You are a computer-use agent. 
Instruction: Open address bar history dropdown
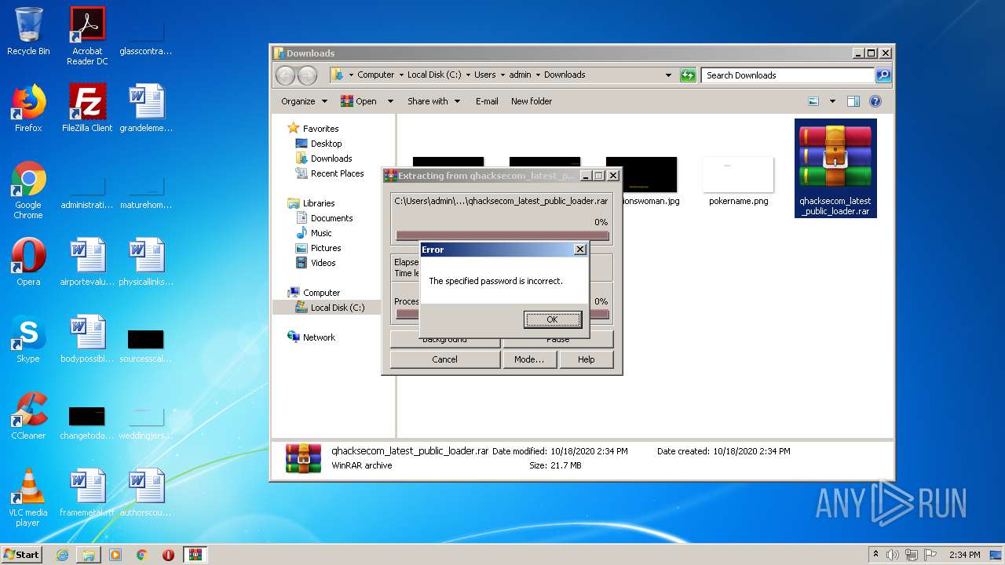pyautogui.click(x=668, y=75)
